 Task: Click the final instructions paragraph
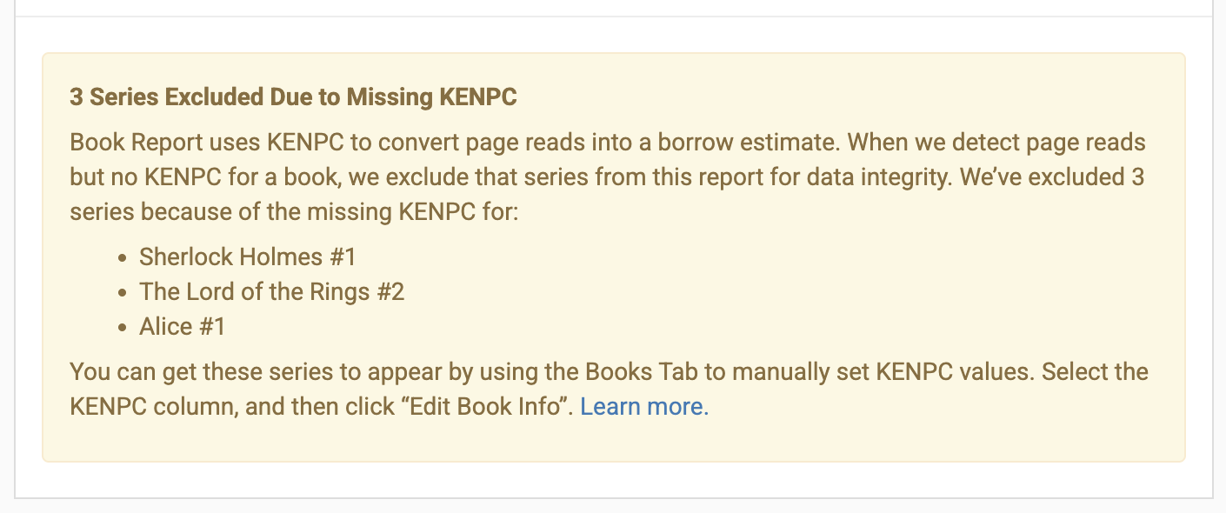(609, 388)
